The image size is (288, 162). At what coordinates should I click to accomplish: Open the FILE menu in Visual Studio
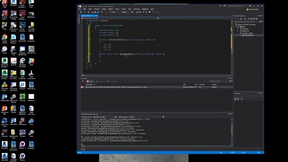click(80, 9)
